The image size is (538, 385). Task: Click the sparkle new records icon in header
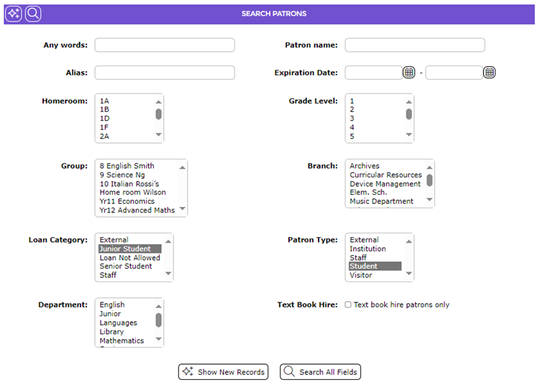click(x=14, y=14)
